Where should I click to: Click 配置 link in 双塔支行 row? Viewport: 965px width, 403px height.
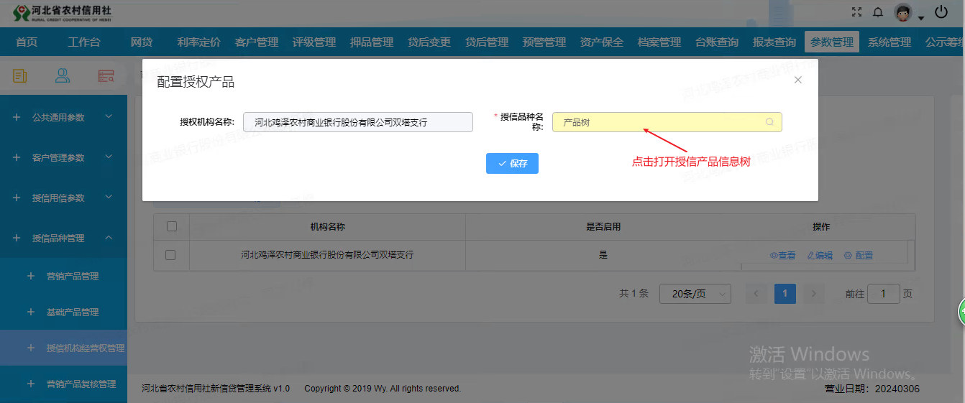[x=858, y=255]
